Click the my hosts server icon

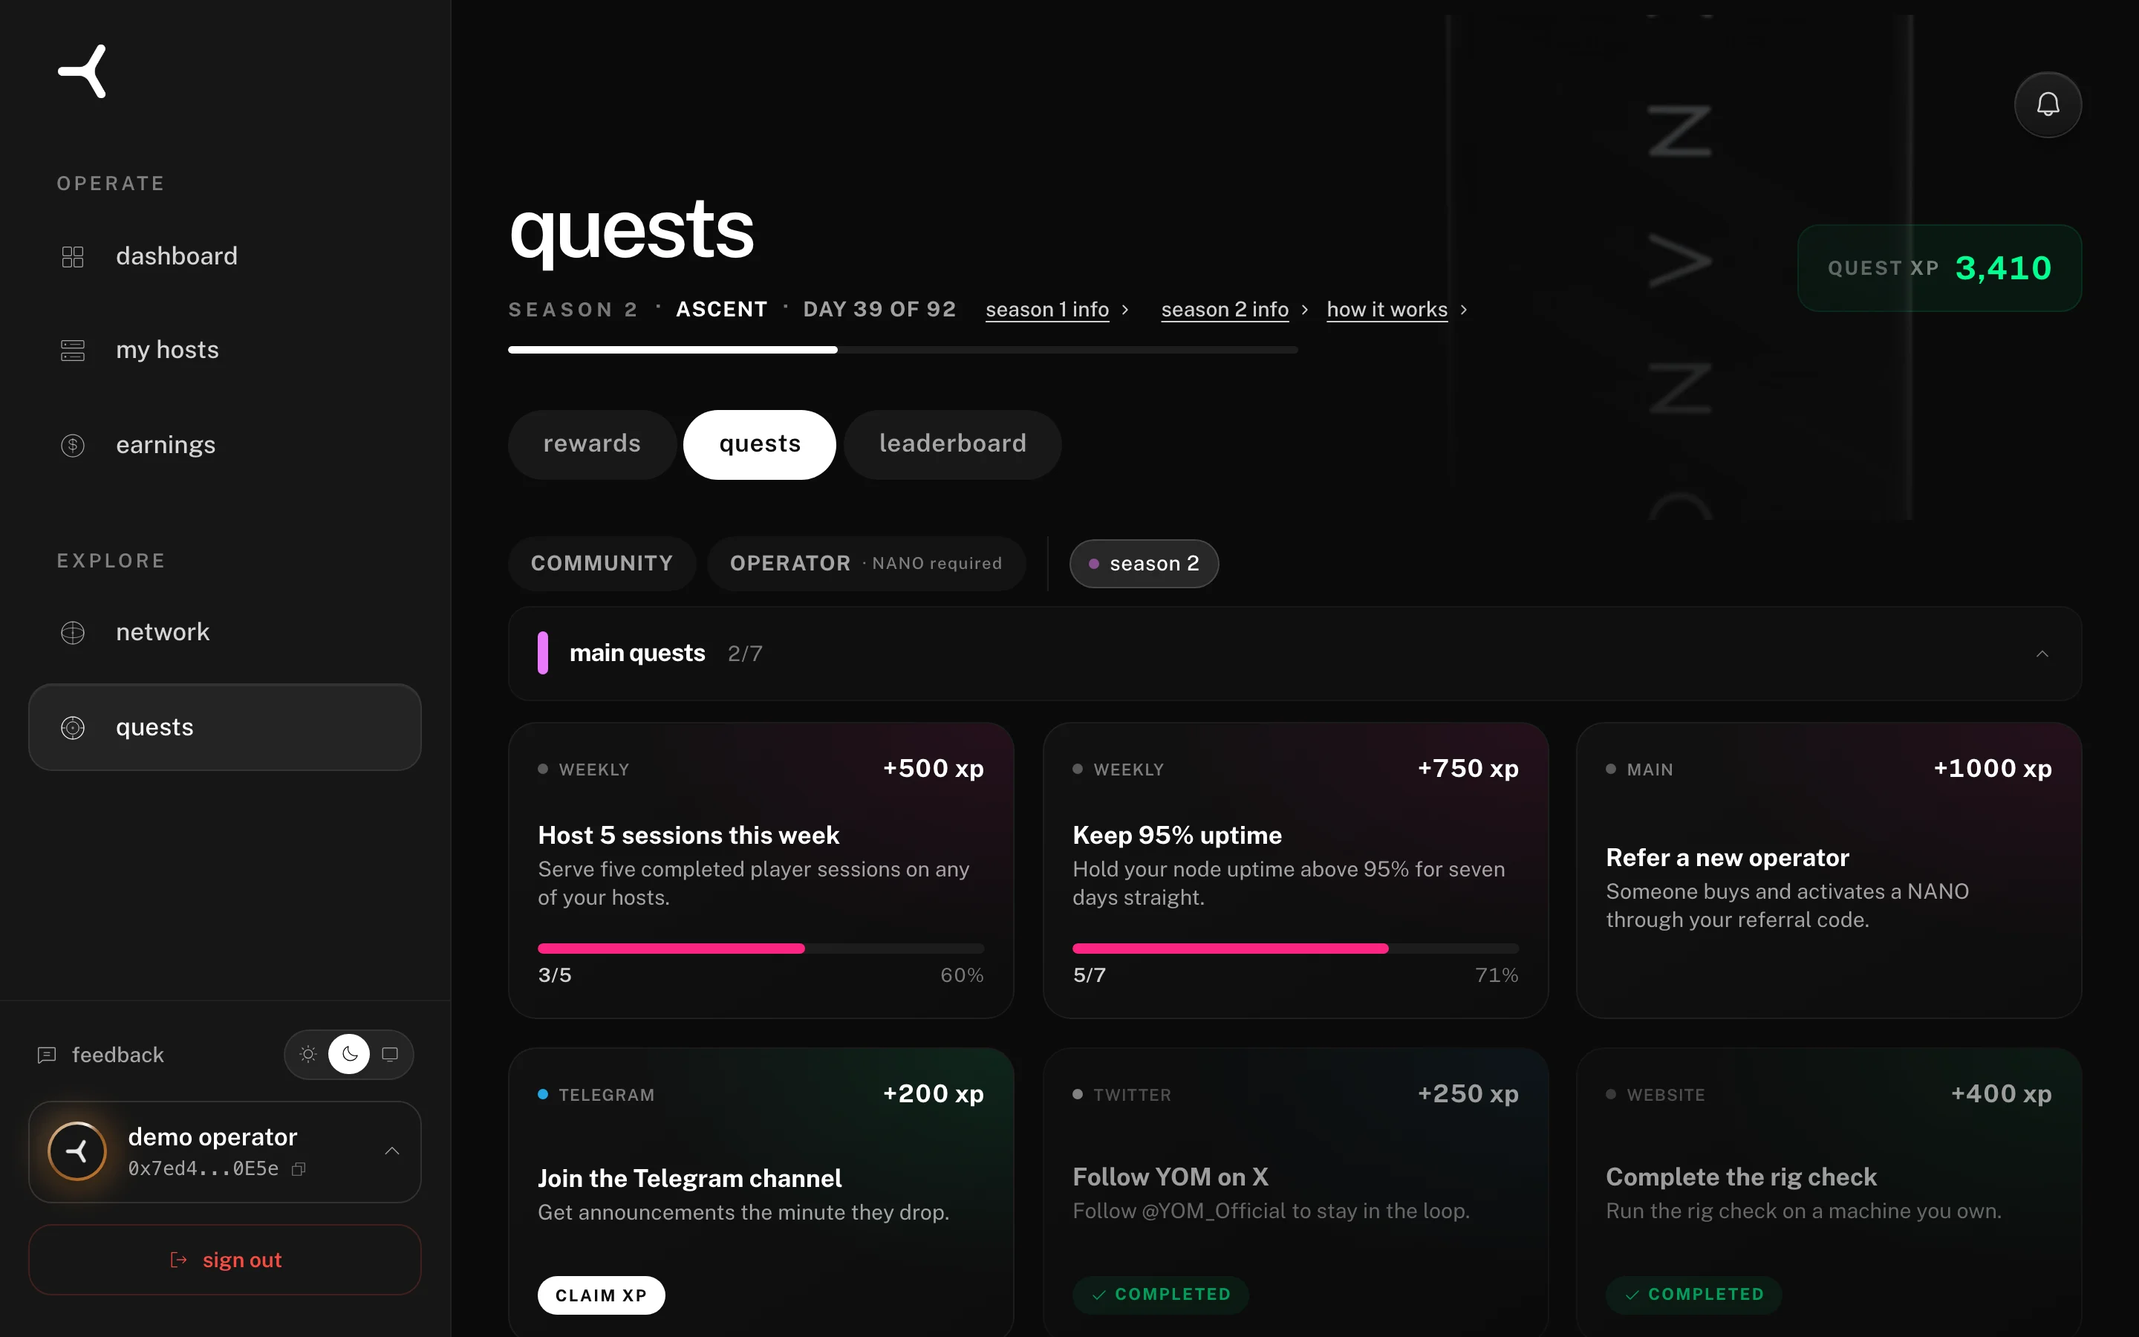(73, 350)
